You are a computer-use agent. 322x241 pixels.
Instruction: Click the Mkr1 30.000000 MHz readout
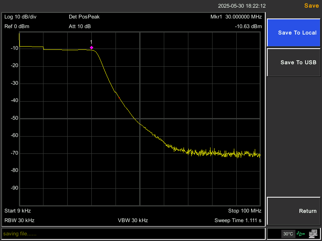tap(236, 17)
